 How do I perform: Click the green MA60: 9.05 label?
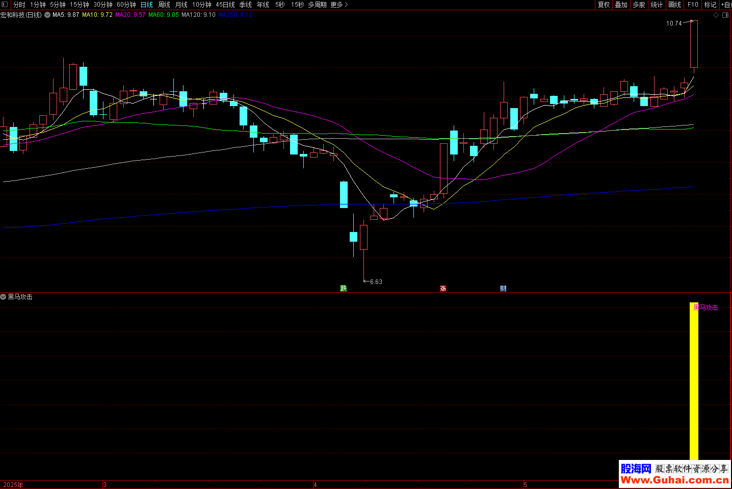(164, 15)
